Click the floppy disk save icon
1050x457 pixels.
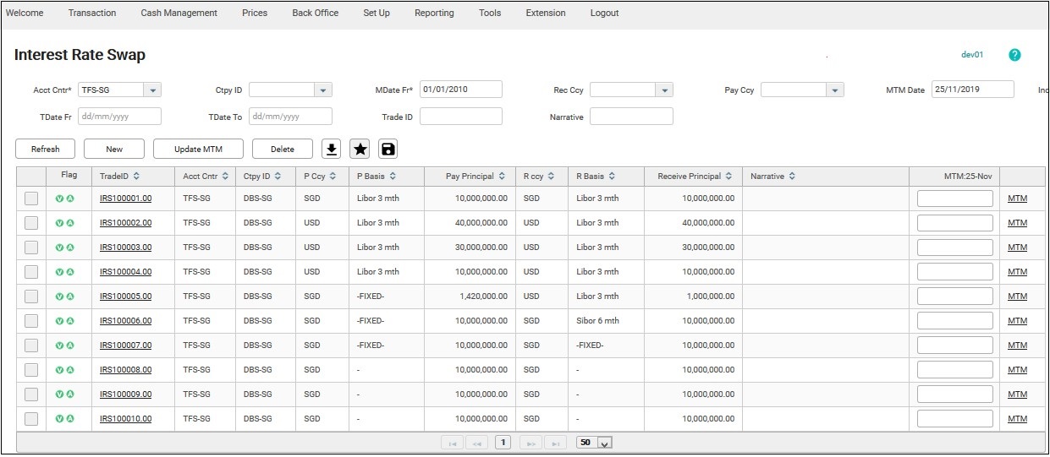[x=388, y=150]
